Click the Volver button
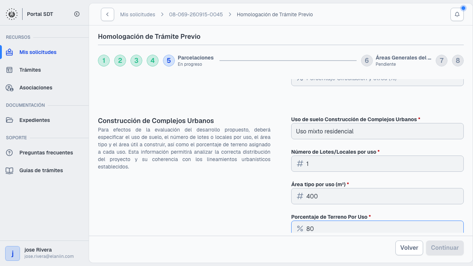This screenshot has width=473, height=266. (409, 248)
